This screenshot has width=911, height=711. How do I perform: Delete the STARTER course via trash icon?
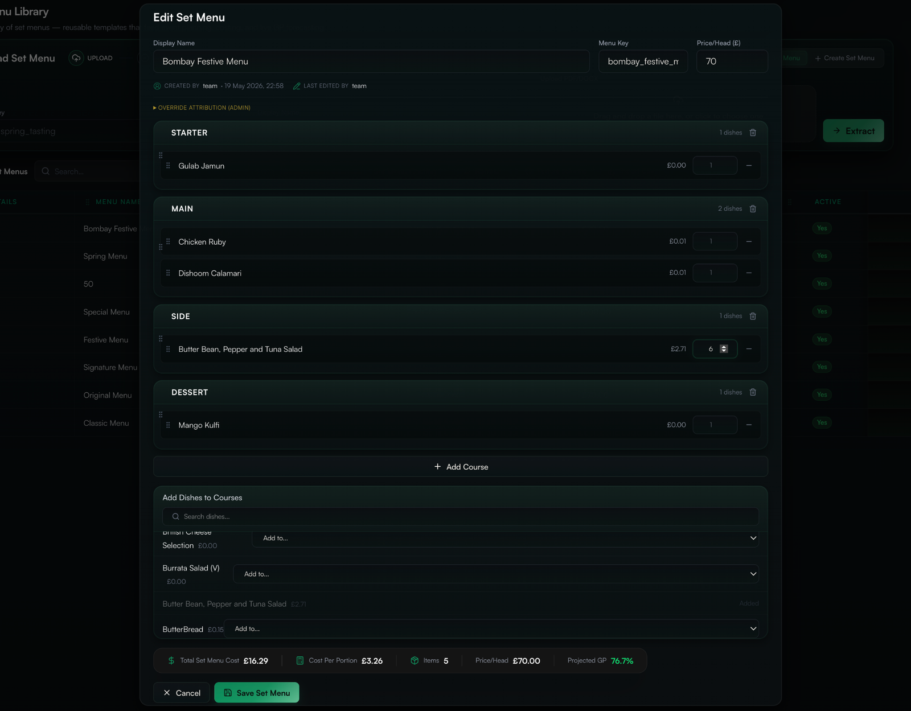tap(753, 133)
